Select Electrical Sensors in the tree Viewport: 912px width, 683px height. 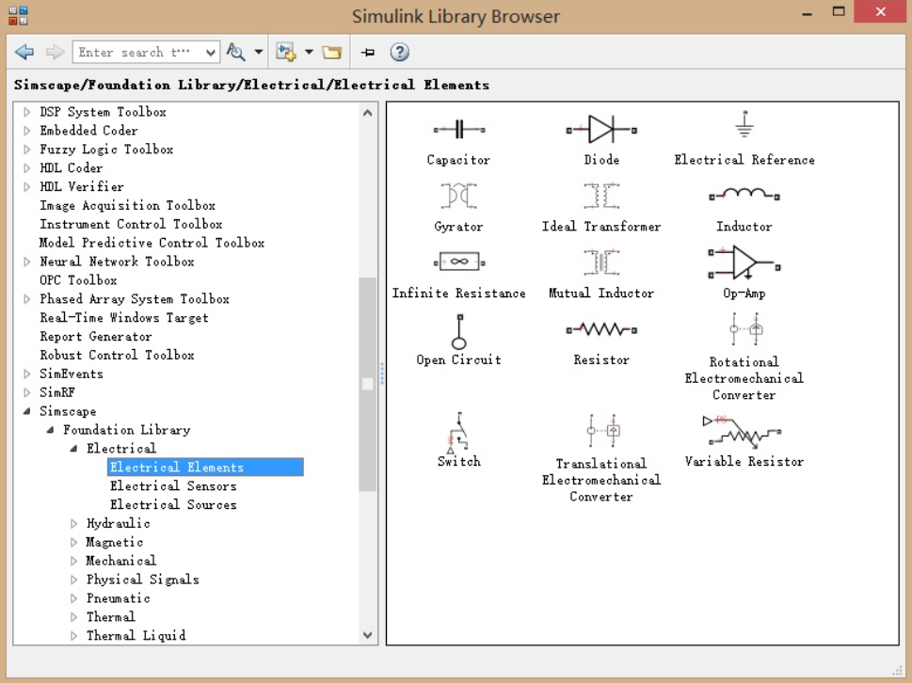tap(173, 486)
